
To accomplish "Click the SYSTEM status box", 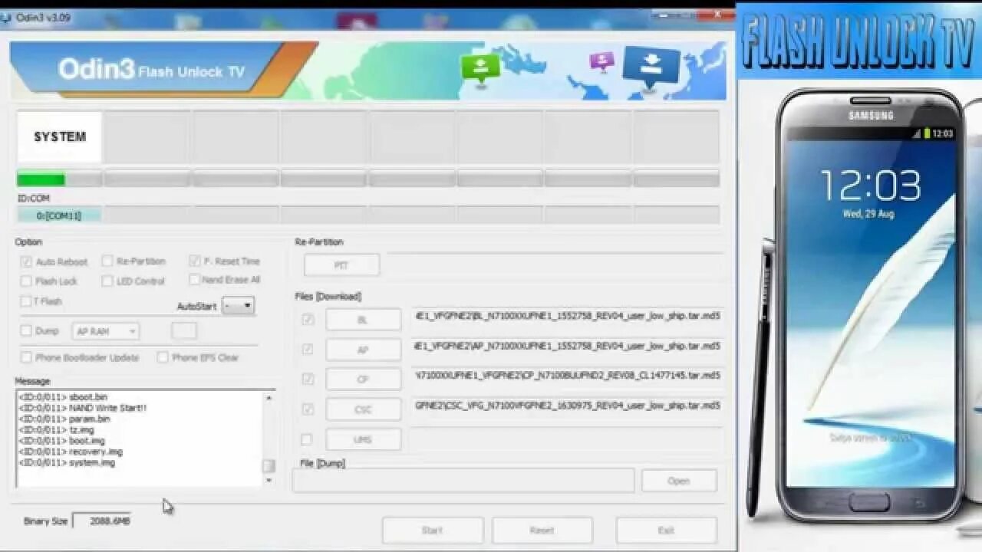I will pos(59,137).
